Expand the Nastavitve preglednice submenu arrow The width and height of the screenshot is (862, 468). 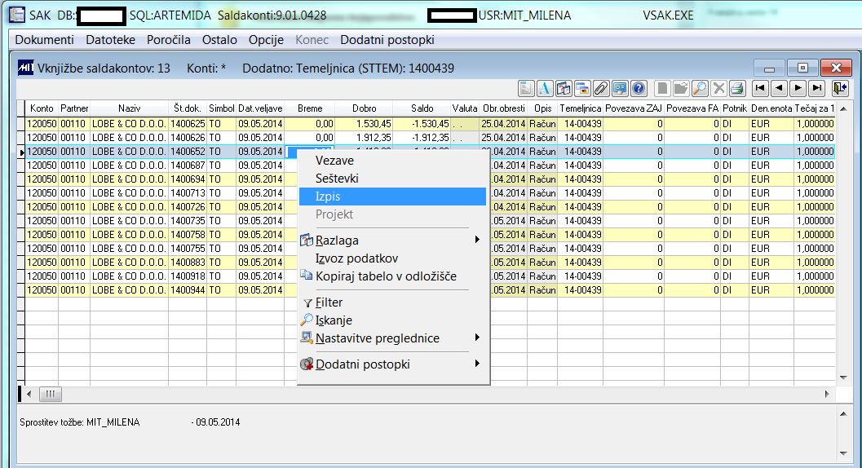click(477, 337)
